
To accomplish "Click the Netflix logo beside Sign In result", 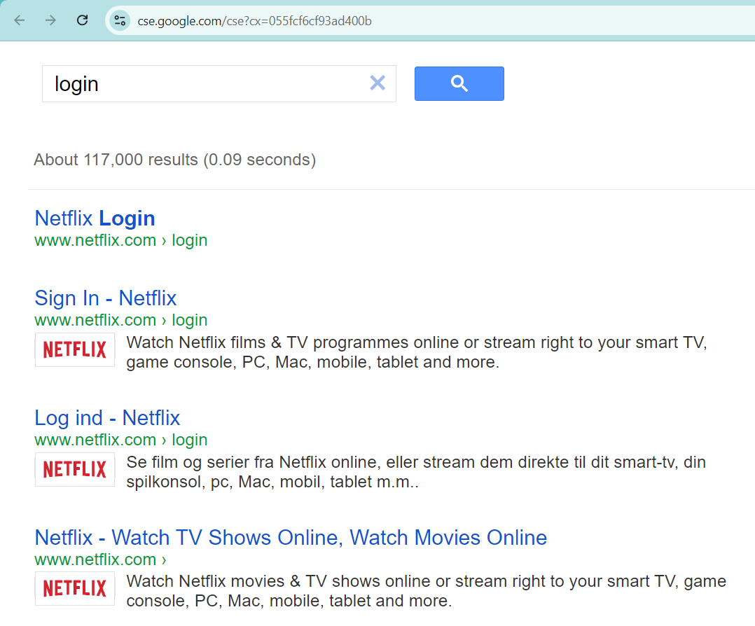I will (74, 349).
